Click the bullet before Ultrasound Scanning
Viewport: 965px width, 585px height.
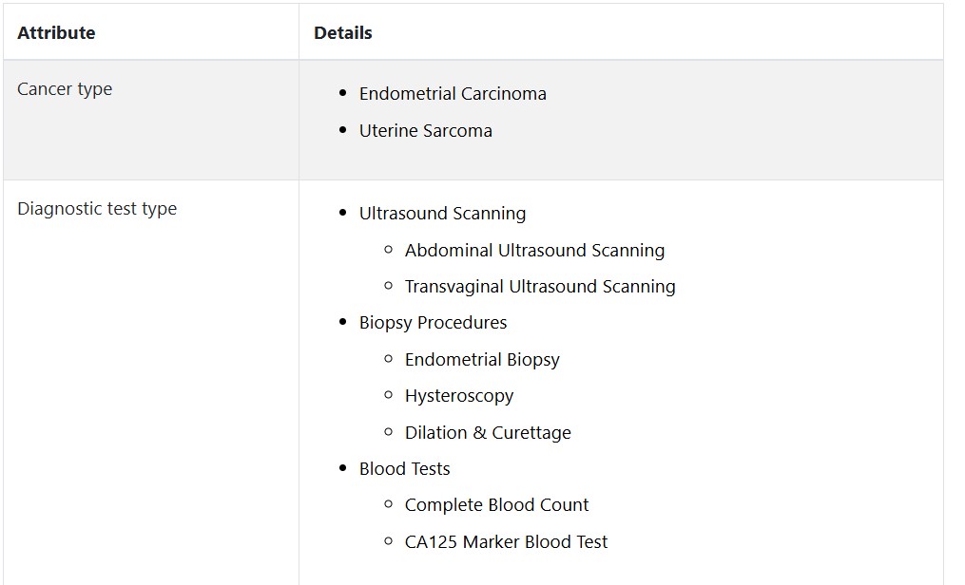(343, 214)
